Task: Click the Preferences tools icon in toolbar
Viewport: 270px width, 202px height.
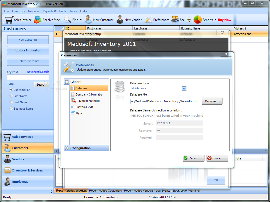Action: [148, 20]
